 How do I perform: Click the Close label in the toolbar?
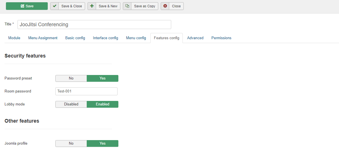coord(176,6)
